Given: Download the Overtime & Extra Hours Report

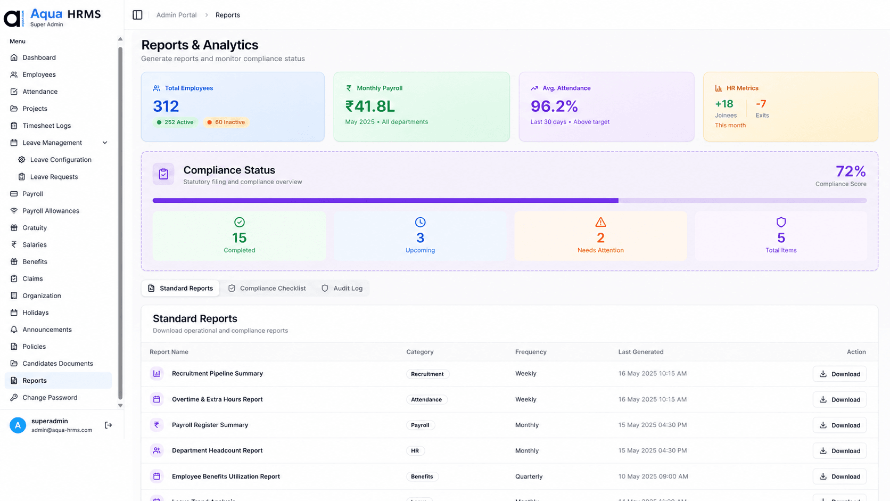Looking at the screenshot, I should [x=839, y=399].
